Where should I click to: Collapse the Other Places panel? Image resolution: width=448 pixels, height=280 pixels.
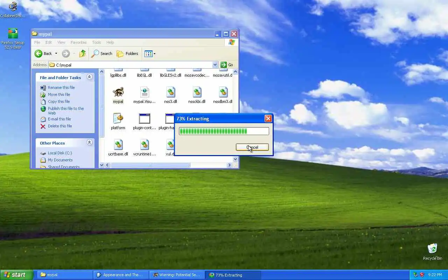coord(89,142)
